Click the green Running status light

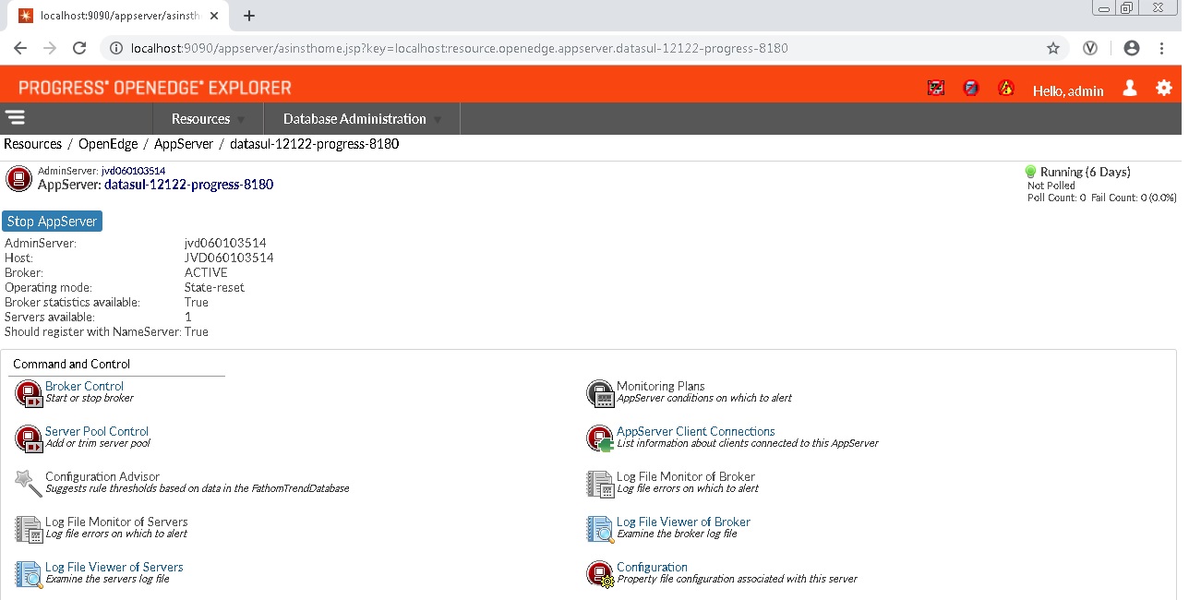[x=1031, y=172]
